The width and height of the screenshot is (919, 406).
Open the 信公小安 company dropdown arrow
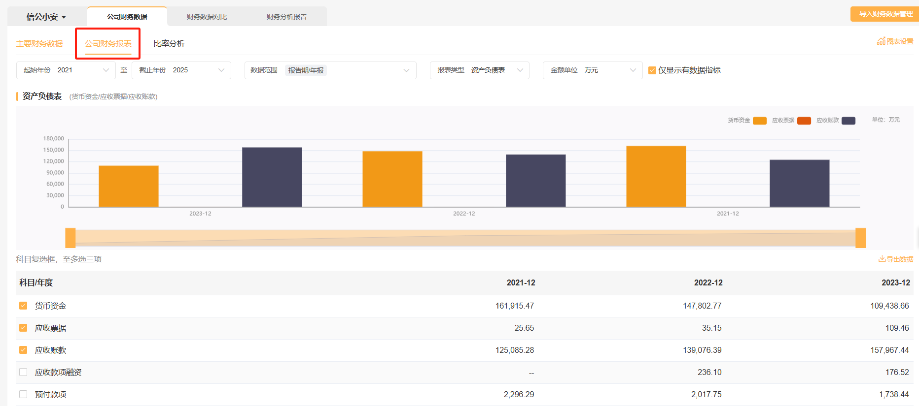point(64,17)
